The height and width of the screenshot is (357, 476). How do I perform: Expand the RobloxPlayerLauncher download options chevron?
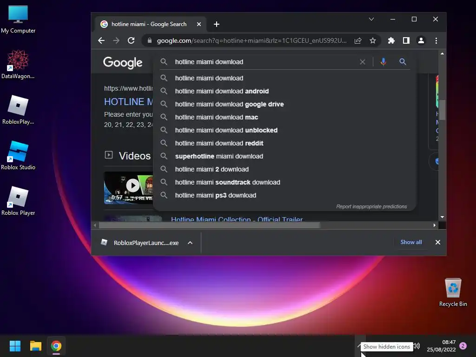tap(190, 243)
